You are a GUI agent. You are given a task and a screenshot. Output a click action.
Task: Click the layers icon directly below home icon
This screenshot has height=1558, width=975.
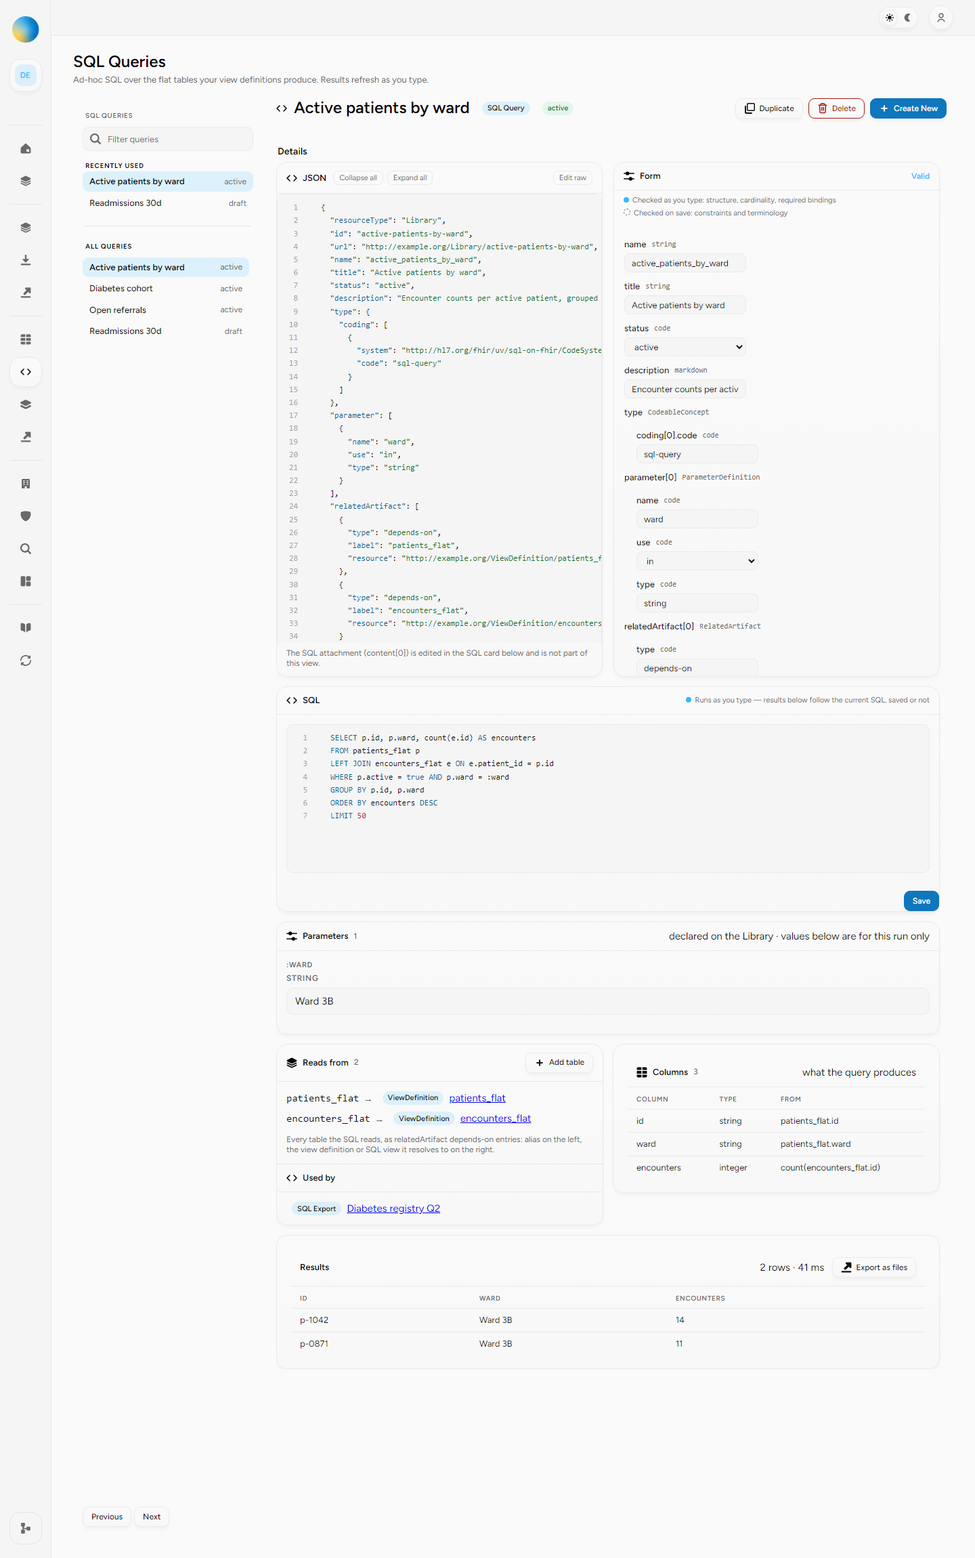(26, 181)
